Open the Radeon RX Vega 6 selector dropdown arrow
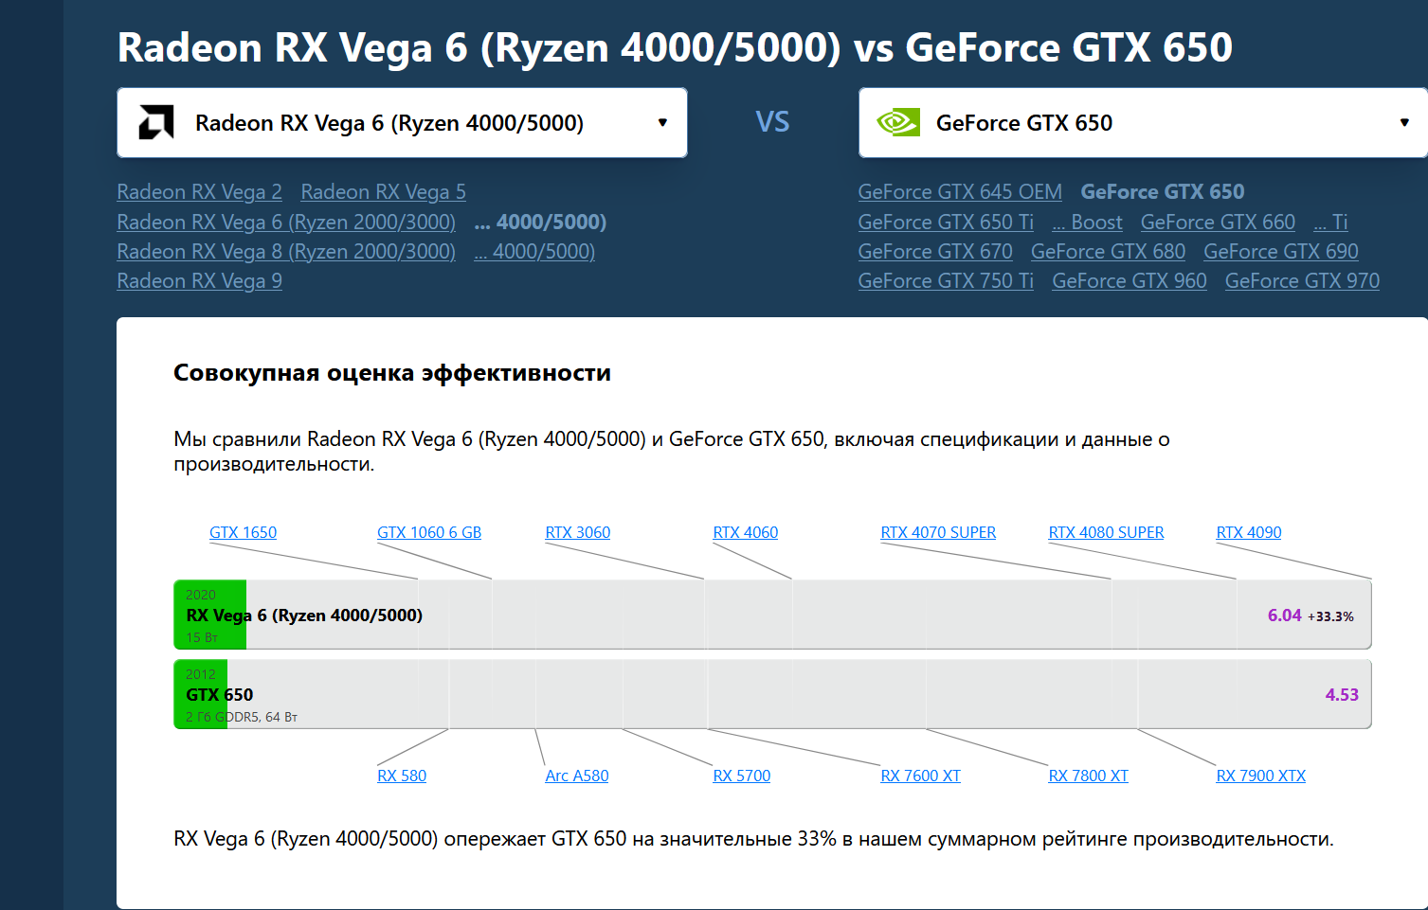 662,122
